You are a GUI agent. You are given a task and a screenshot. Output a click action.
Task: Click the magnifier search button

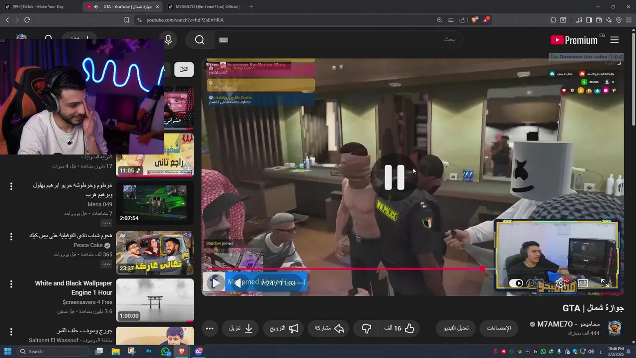click(x=200, y=40)
